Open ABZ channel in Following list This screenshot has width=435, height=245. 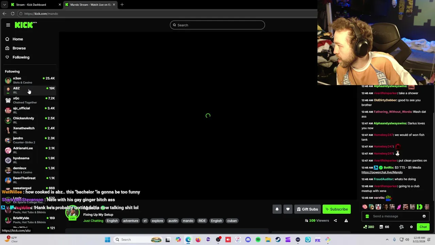(x=30, y=90)
